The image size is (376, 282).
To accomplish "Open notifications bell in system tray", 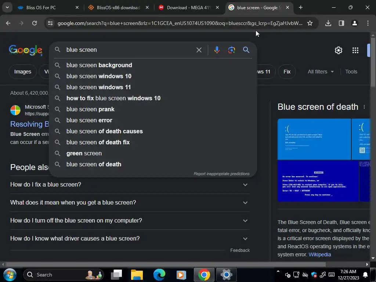I will click(x=365, y=275).
